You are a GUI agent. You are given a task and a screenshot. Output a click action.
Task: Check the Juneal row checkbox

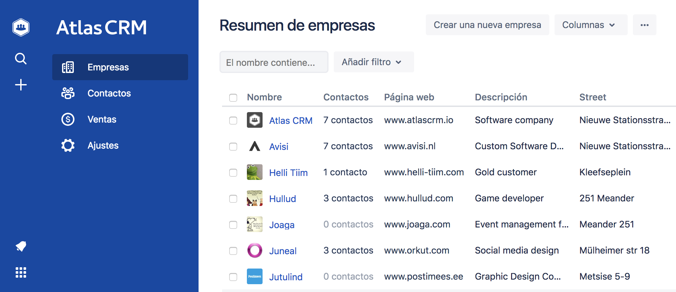pyautogui.click(x=233, y=251)
